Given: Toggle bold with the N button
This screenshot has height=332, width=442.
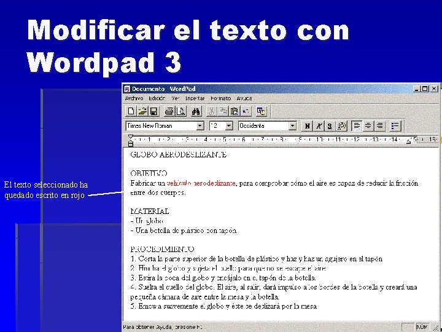Looking at the screenshot, I should (308, 126).
